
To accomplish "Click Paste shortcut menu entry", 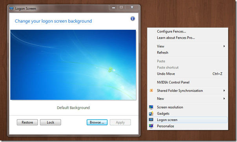I will coord(188,67).
